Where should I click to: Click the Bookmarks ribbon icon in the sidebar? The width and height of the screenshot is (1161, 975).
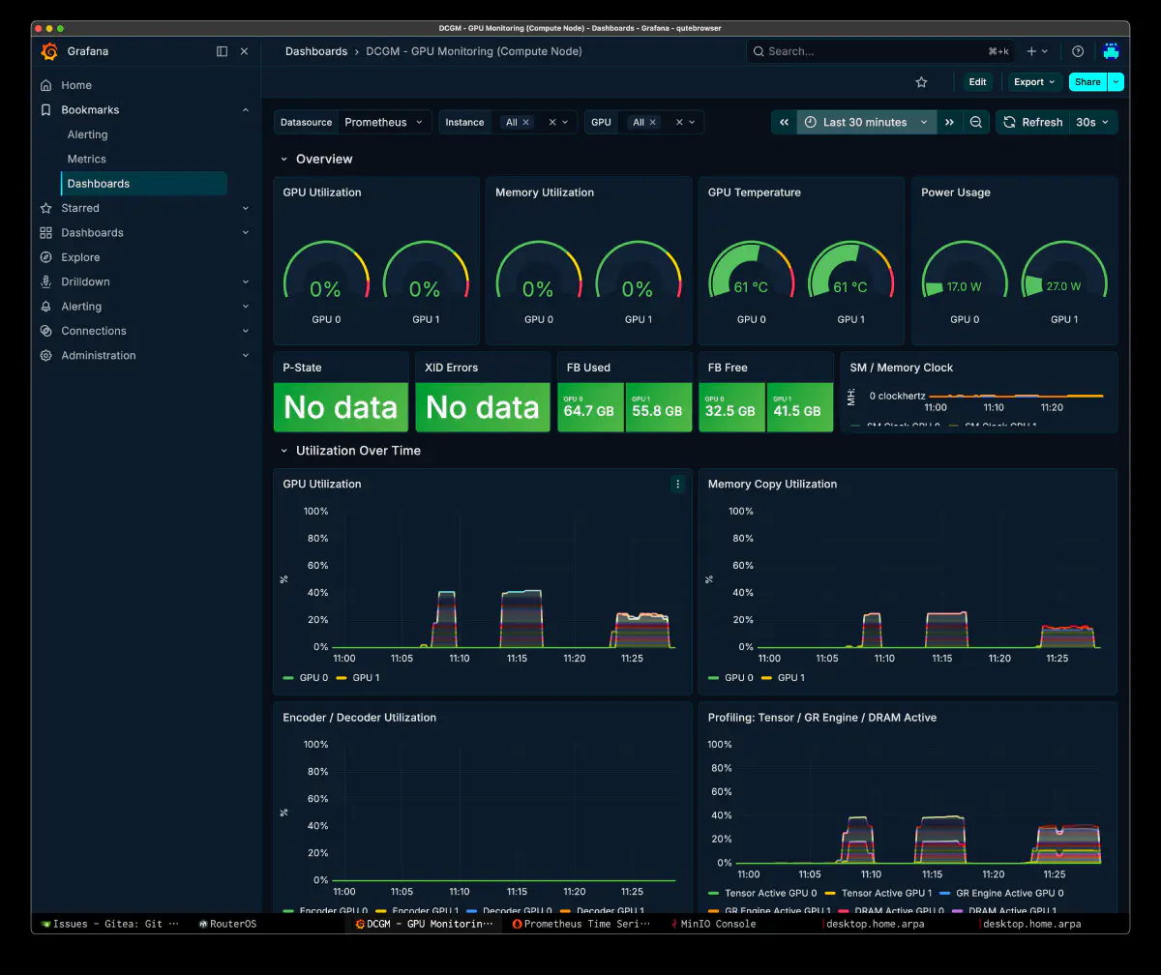click(45, 110)
